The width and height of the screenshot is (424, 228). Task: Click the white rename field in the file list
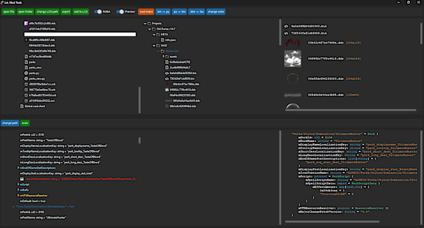(80, 34)
